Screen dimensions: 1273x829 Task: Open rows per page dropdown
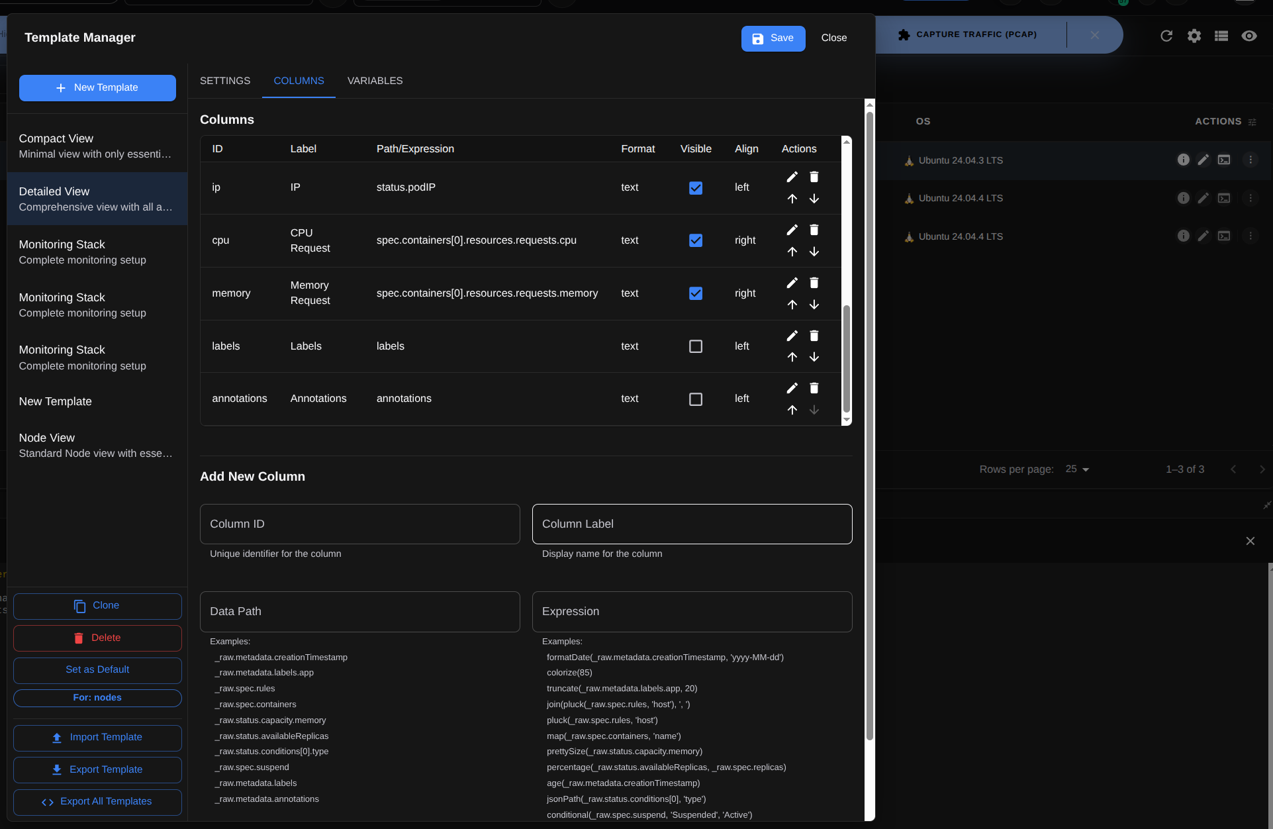coord(1077,469)
